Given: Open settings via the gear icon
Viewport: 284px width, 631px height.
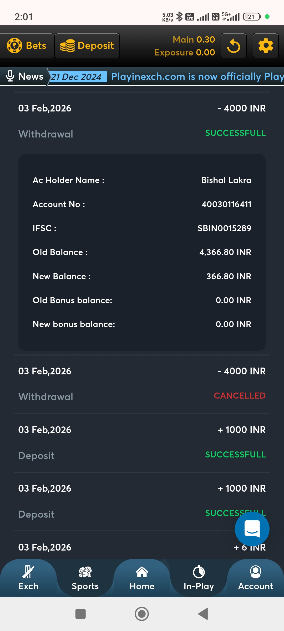Looking at the screenshot, I should pyautogui.click(x=266, y=46).
